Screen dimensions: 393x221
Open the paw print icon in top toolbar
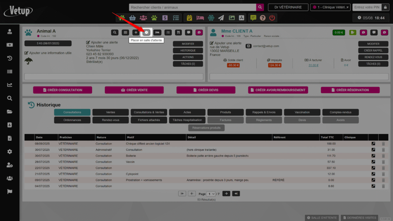[154, 18]
